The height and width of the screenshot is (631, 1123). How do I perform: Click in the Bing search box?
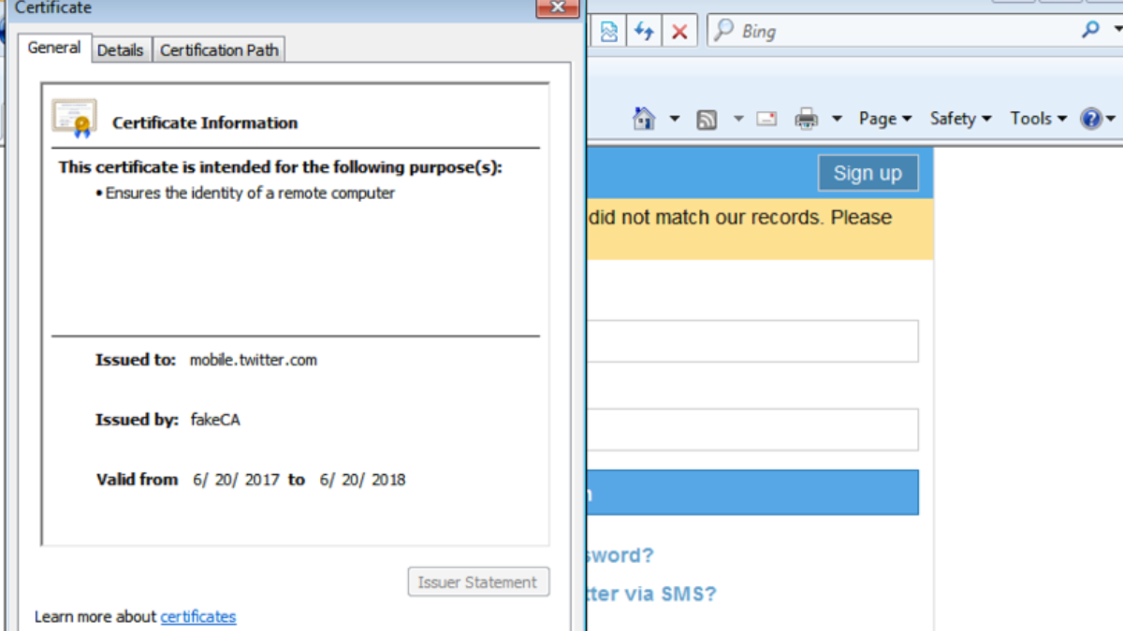point(906,31)
